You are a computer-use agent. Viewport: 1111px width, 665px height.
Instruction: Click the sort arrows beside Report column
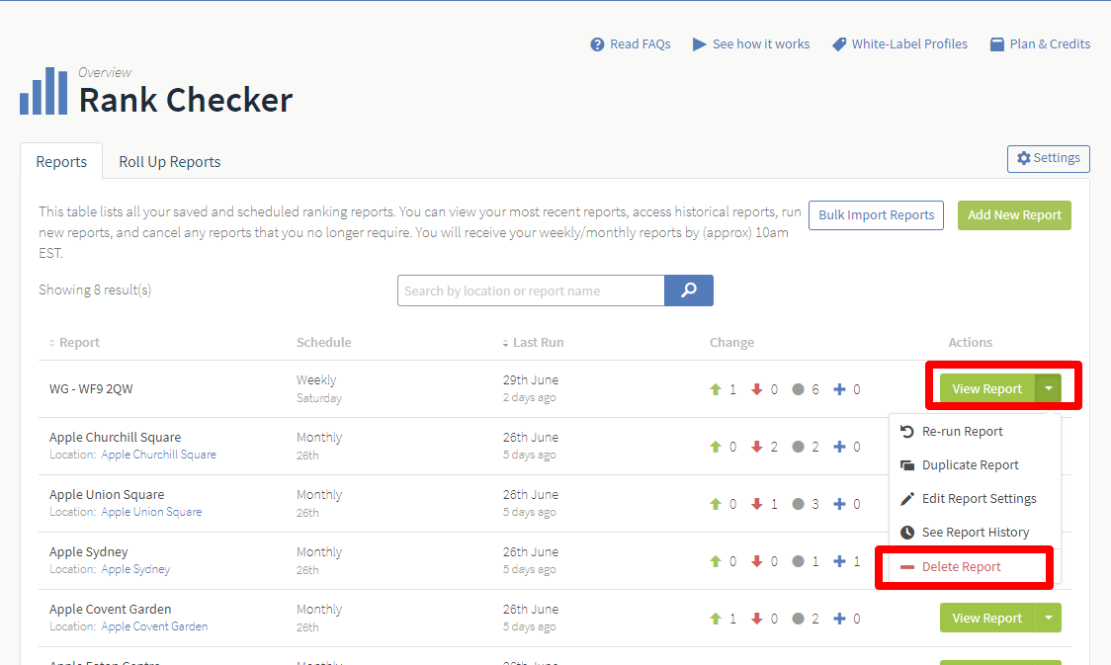[51, 343]
